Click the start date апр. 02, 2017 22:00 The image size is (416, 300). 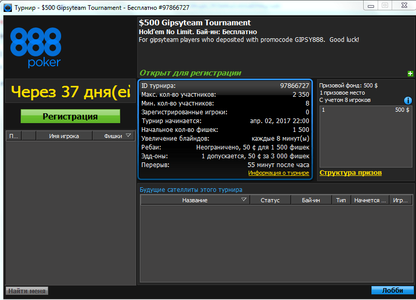280,121
